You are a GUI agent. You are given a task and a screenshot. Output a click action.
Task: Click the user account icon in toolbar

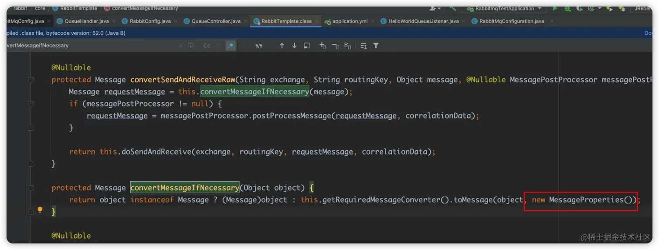[x=433, y=8]
